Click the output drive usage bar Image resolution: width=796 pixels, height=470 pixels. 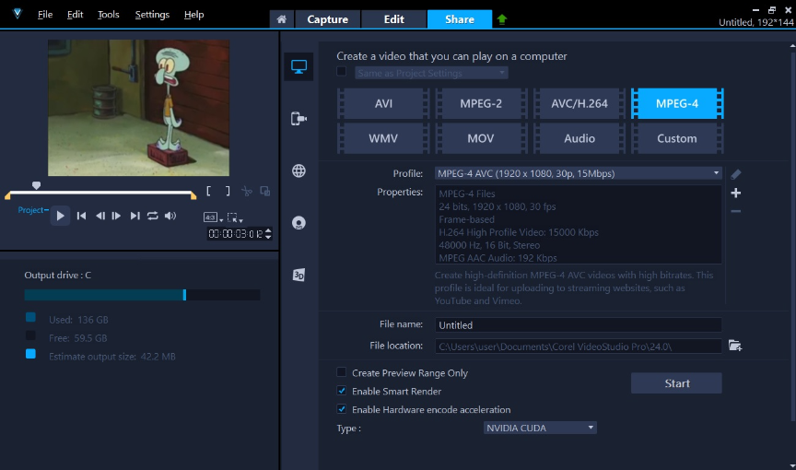(142, 295)
